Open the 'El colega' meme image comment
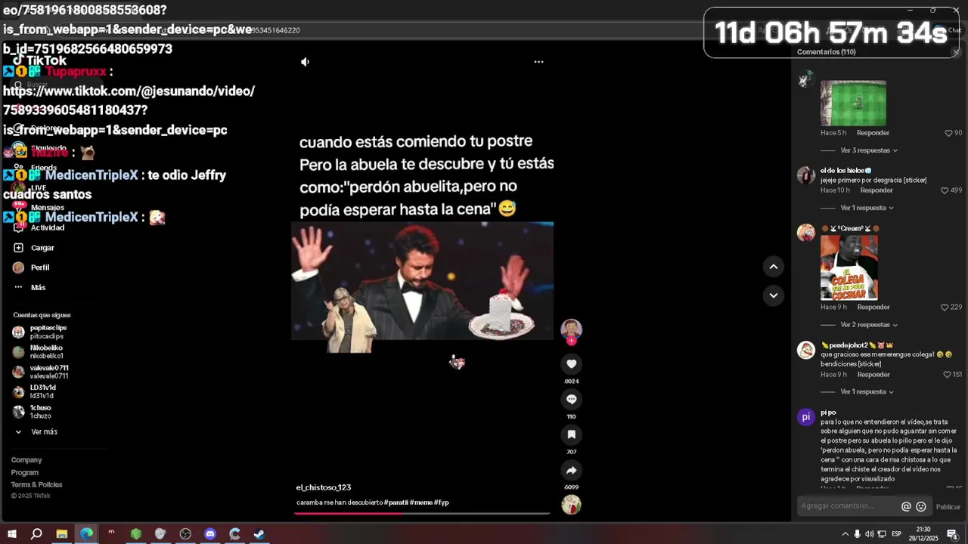Image resolution: width=968 pixels, height=544 pixels. point(849,267)
